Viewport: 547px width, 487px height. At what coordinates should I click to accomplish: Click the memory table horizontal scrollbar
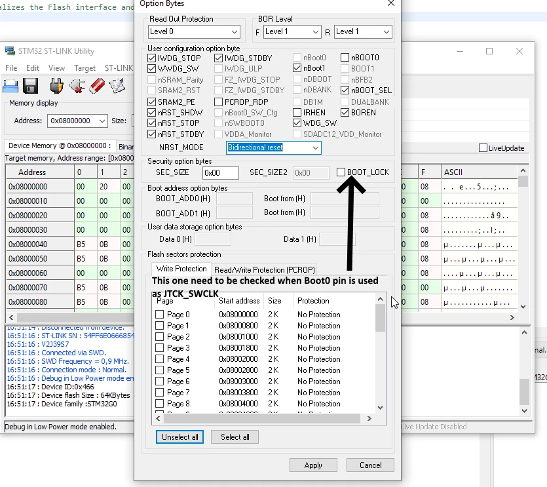(x=76, y=317)
